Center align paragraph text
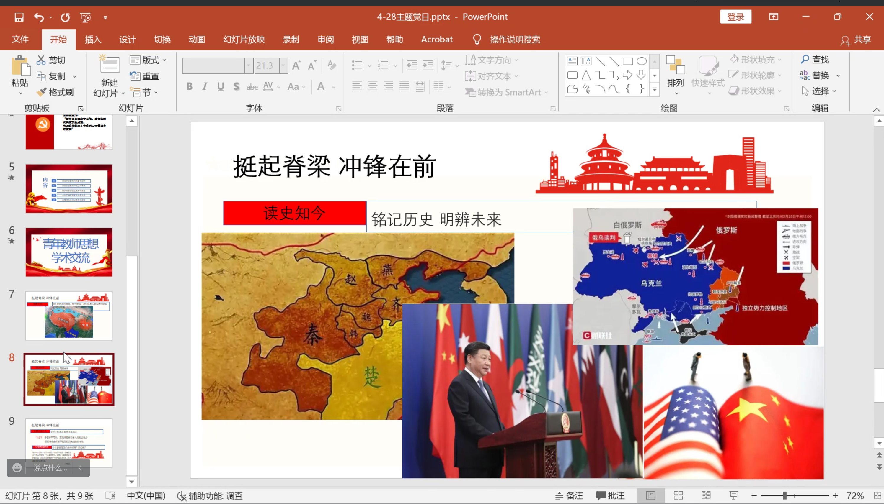This screenshot has width=884, height=504. click(x=373, y=86)
